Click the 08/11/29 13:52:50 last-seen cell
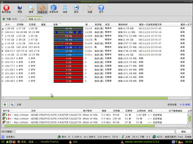Screen dimensions: 193x144 tap(150, 36)
